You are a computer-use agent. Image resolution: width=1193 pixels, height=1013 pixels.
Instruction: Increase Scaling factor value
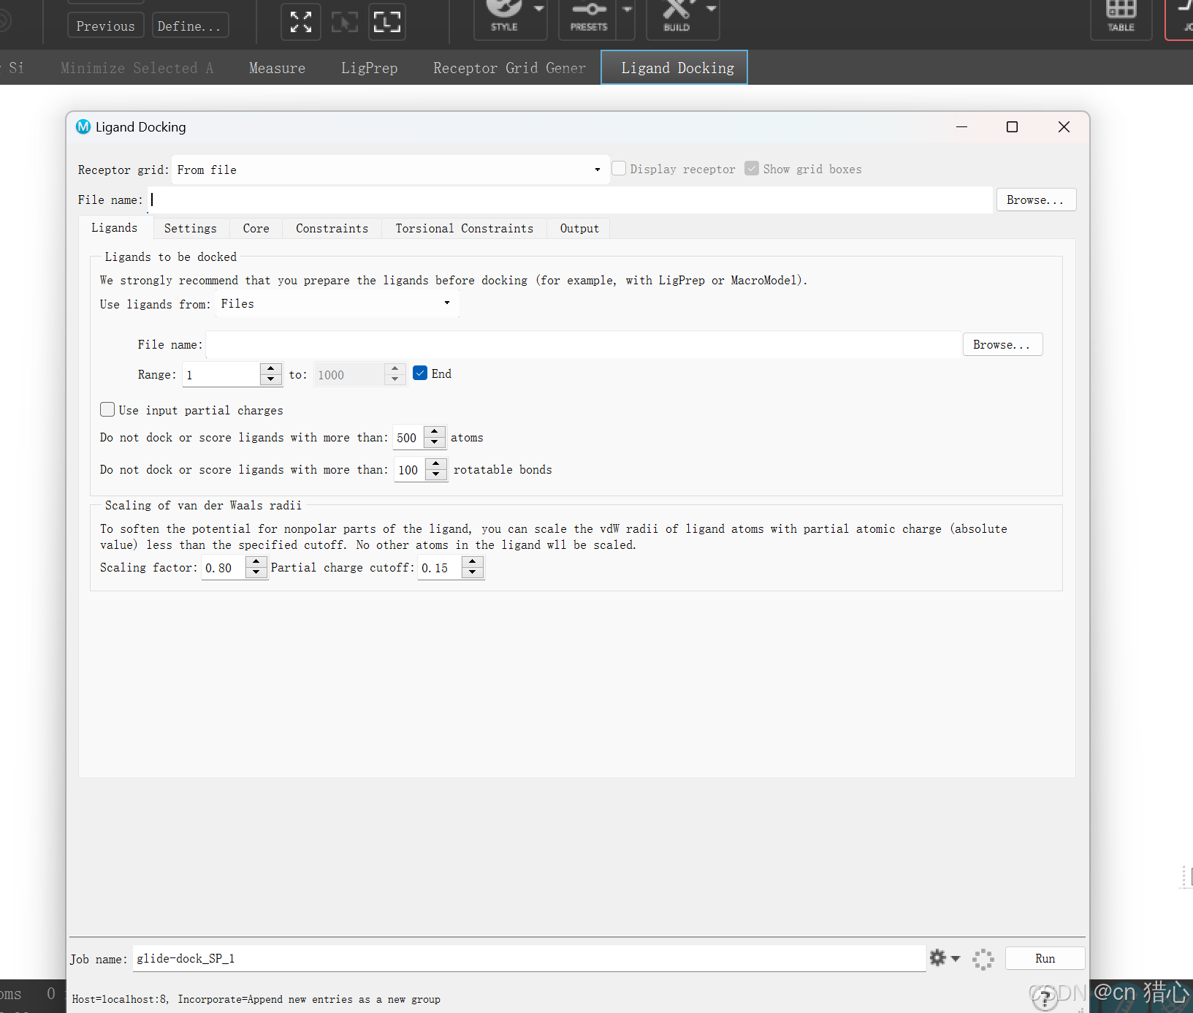tap(256, 561)
